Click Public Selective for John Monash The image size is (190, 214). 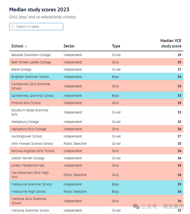[75, 144]
